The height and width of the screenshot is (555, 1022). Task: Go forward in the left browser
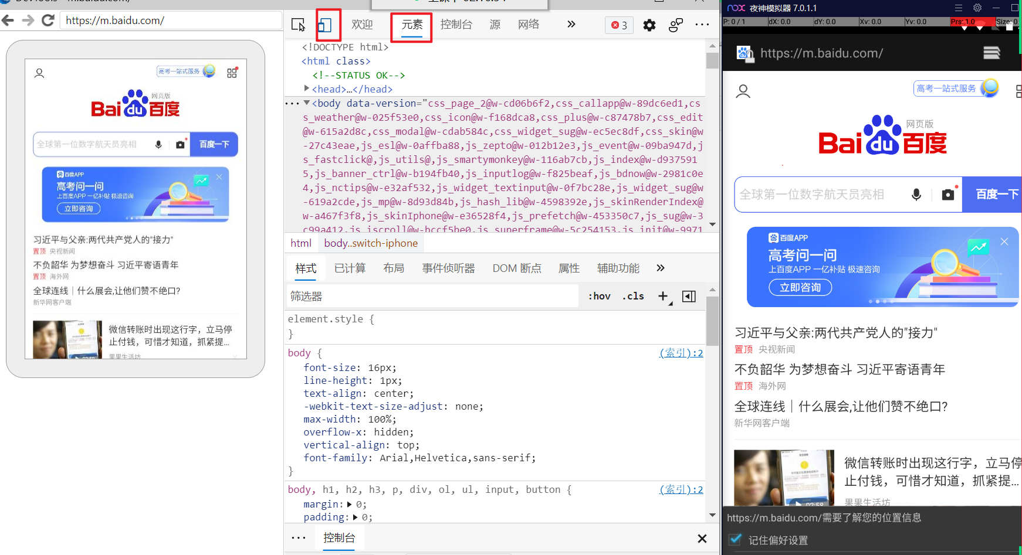28,21
